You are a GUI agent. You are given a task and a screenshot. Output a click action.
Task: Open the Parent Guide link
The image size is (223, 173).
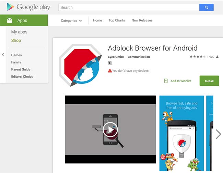point(21,69)
